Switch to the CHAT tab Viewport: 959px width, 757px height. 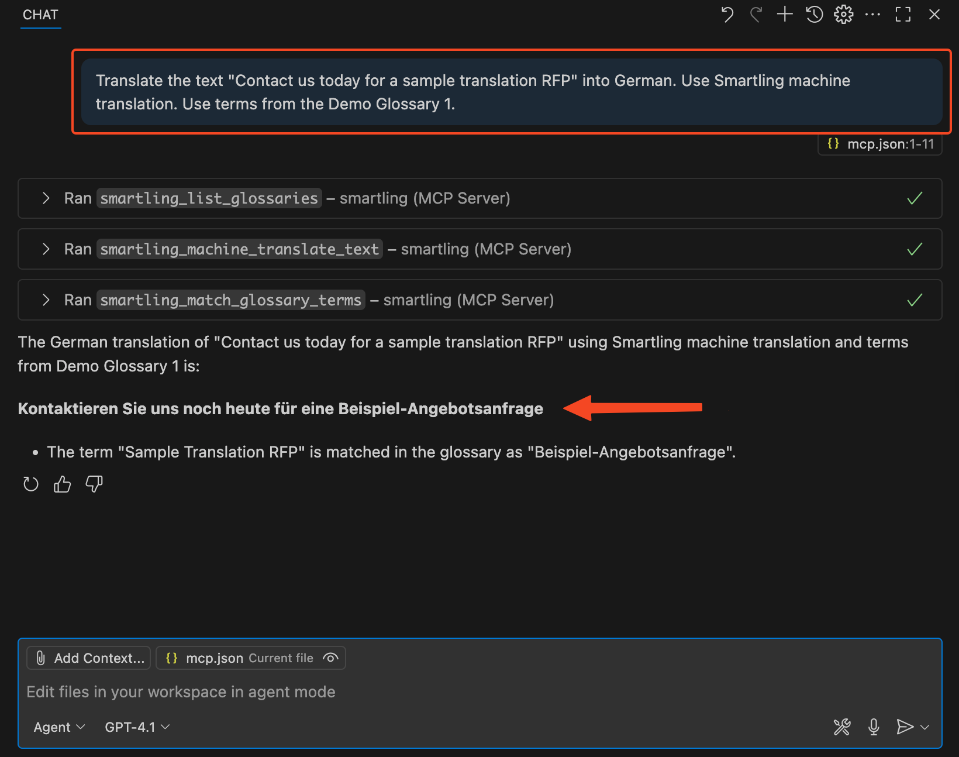point(40,15)
